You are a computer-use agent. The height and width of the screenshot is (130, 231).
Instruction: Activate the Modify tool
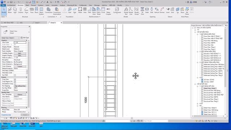(4, 11)
